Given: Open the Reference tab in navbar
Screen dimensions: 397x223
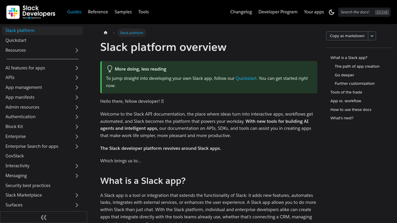Looking at the screenshot, I should [x=98, y=12].
